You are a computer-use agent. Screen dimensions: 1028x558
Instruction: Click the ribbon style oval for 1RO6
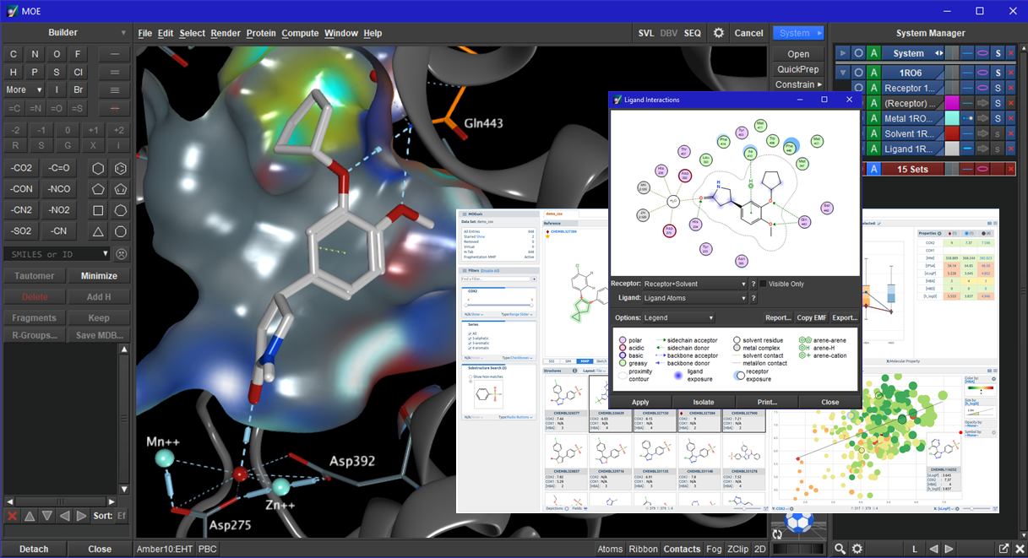[982, 73]
